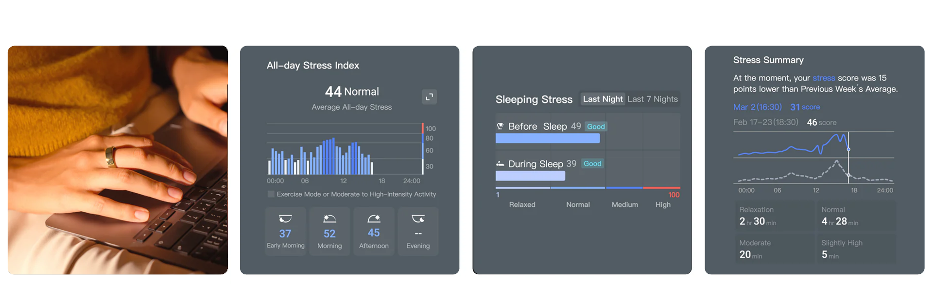Click the During Sleep bed icon
The height and width of the screenshot is (285, 933).
[x=500, y=164]
